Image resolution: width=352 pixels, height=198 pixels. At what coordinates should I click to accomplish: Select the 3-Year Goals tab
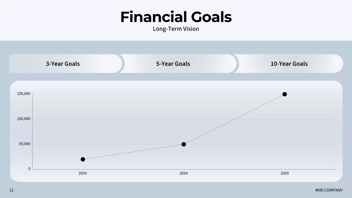tap(63, 64)
